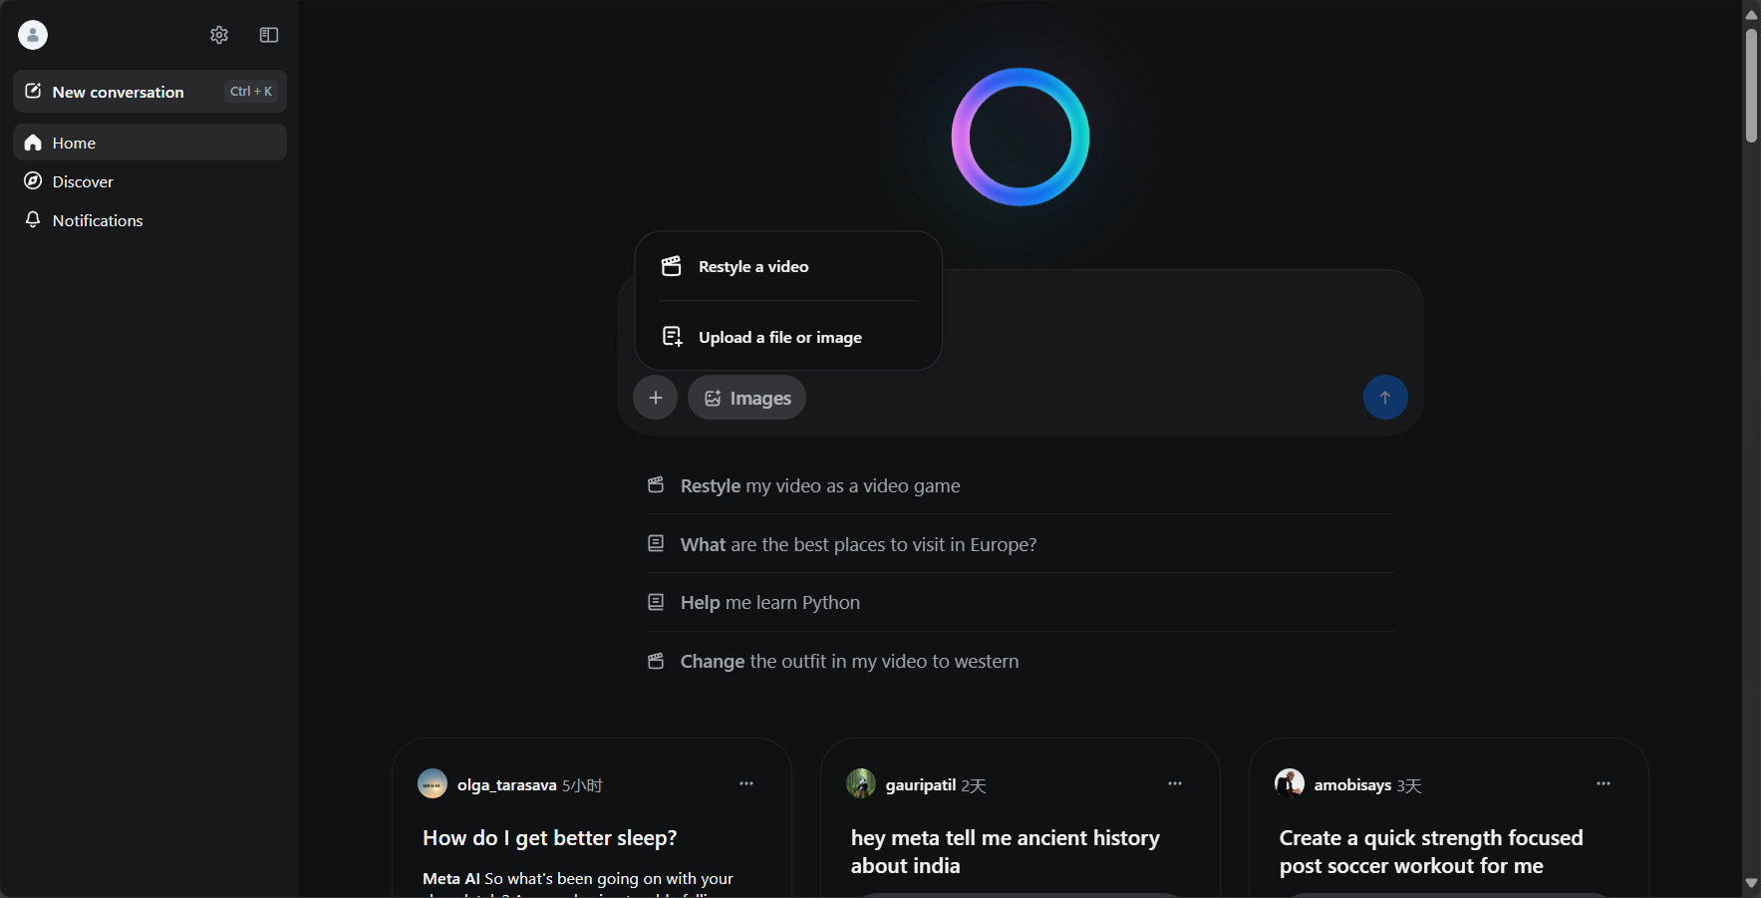Expand options on gauripatil post
Image resolution: width=1761 pixels, height=898 pixels.
click(x=1175, y=783)
